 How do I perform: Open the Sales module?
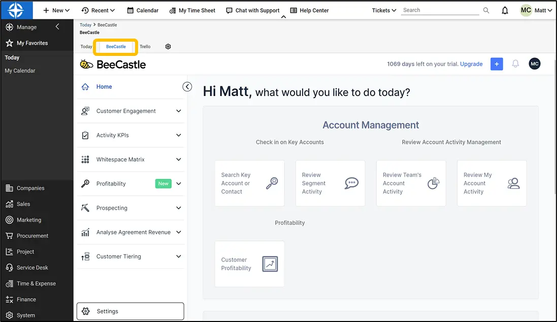click(x=18, y=204)
